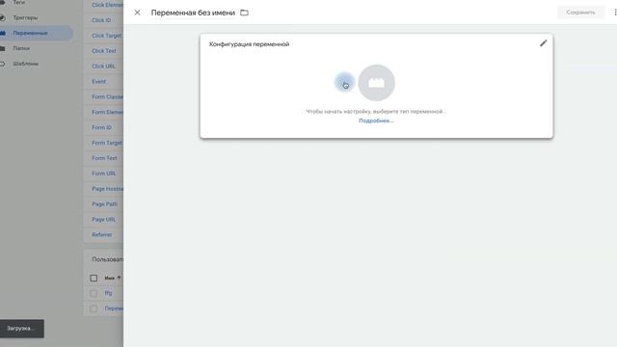Image resolution: width=617 pixels, height=347 pixels.
Task: Select the Event variable row
Action: [x=103, y=81]
